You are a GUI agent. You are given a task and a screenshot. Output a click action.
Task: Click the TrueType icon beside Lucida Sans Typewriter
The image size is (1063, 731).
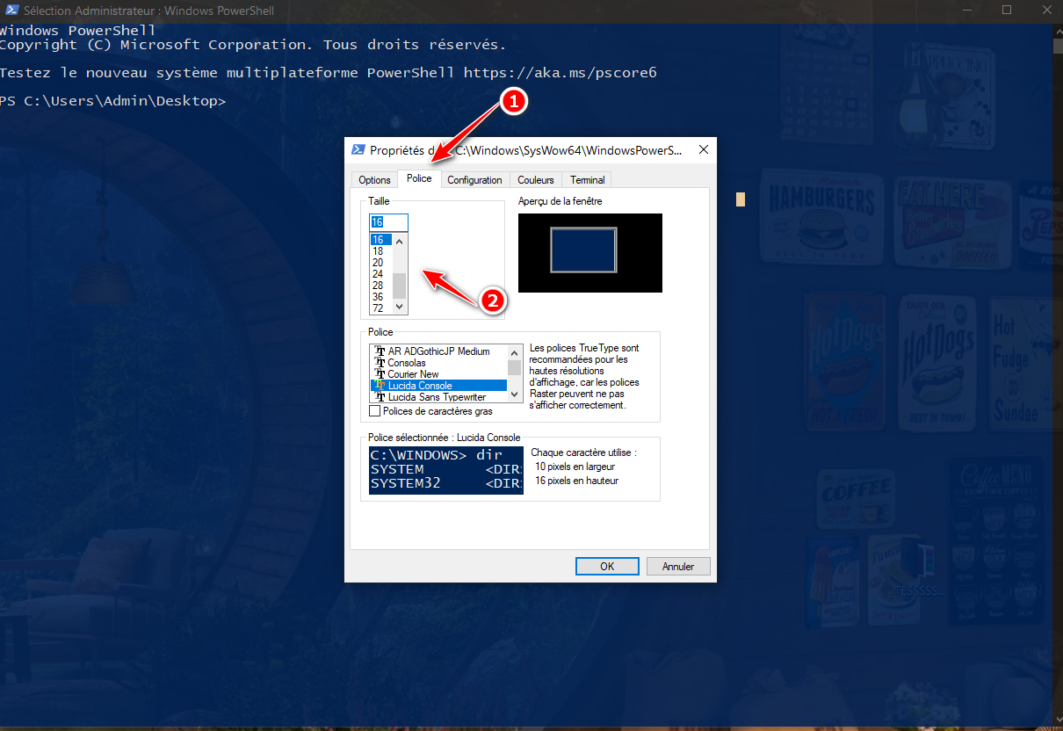tap(380, 397)
